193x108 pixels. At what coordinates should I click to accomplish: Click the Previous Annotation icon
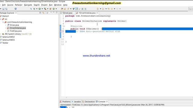point(103,9)
